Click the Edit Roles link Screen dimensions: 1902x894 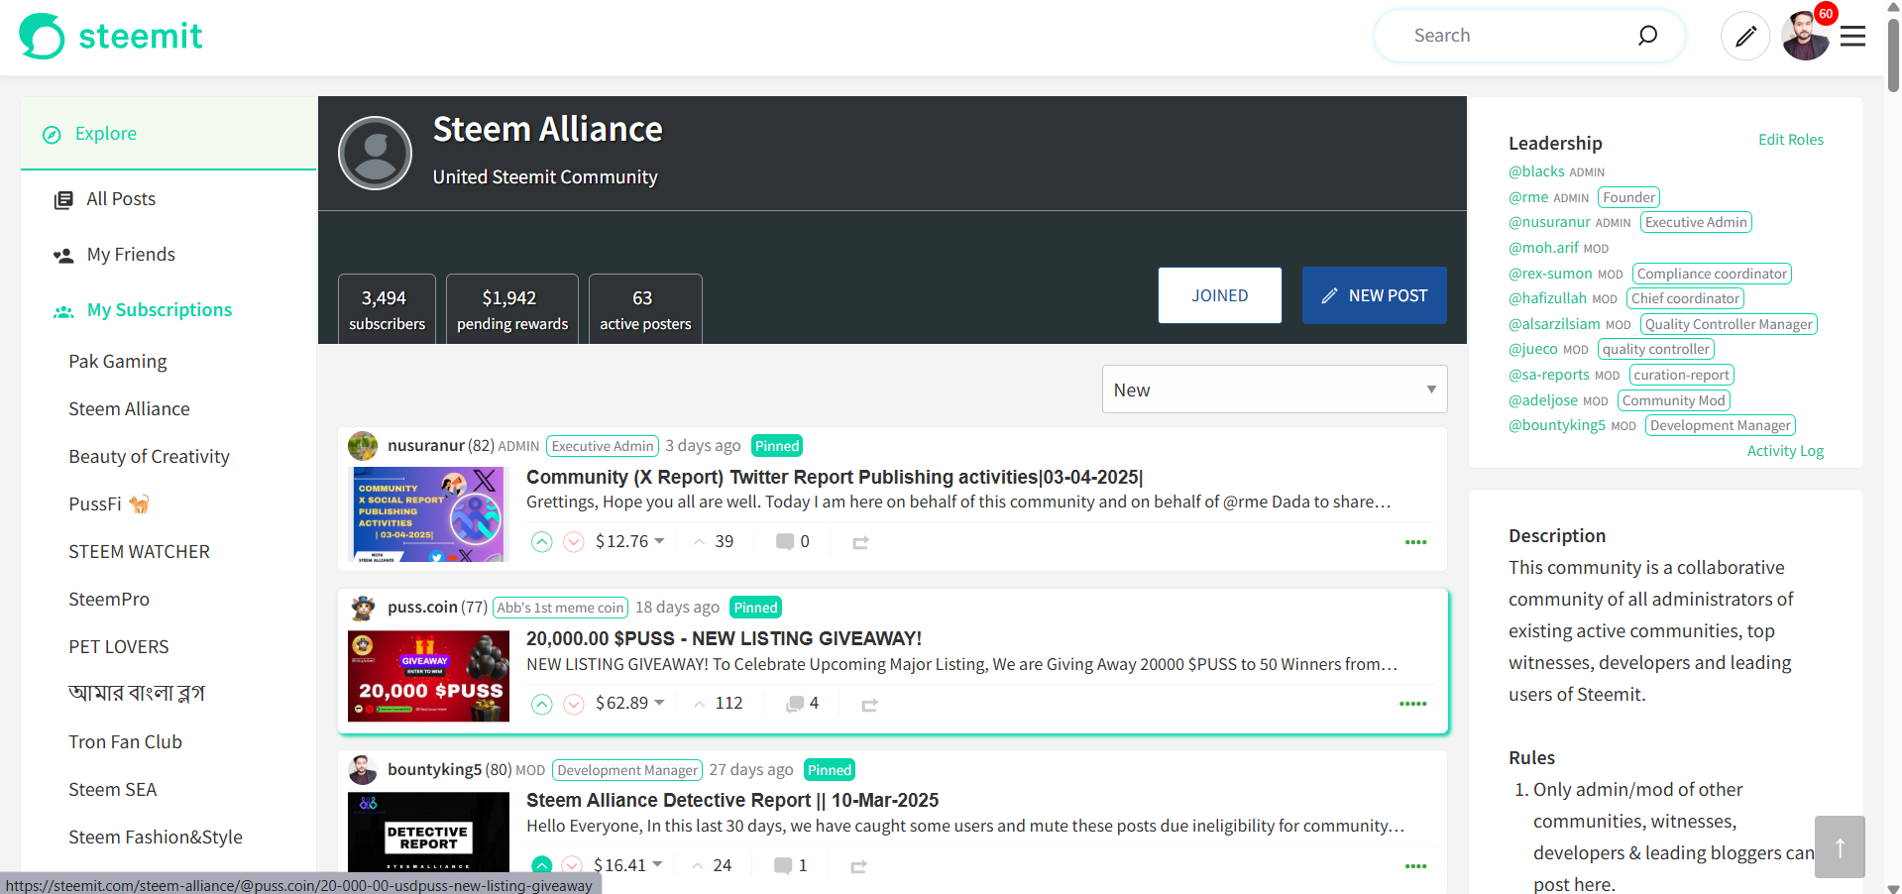point(1791,140)
